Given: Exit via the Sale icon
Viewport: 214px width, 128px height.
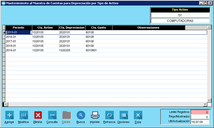Looking at the screenshot, I should [x=138, y=115].
